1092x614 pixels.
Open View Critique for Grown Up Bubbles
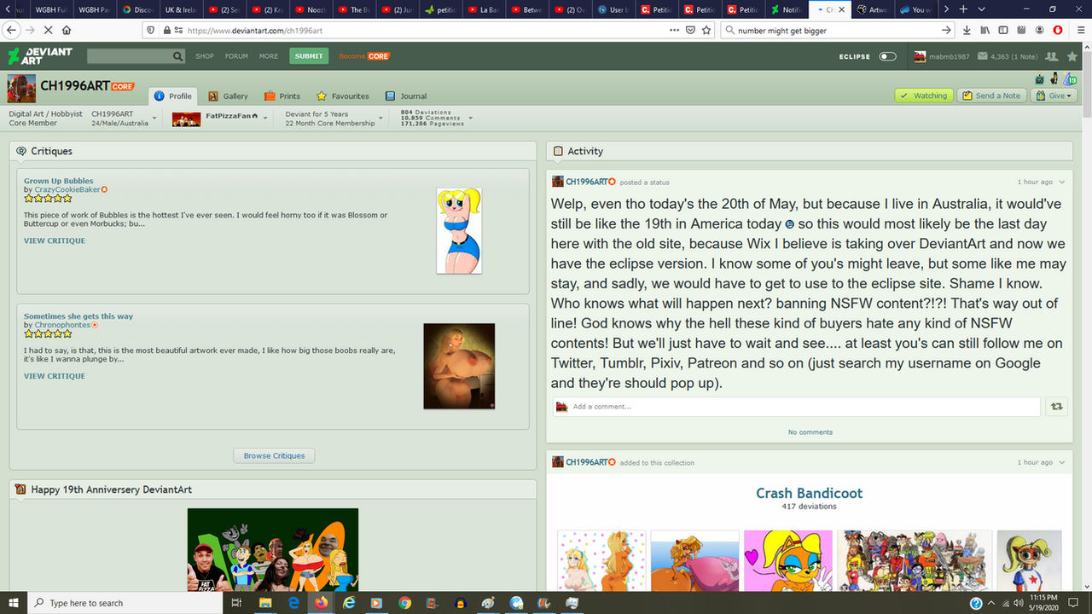click(x=55, y=240)
